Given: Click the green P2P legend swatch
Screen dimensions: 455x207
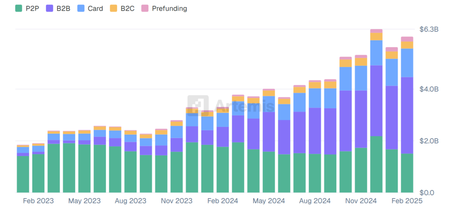Looking at the screenshot, I should pos(19,8).
